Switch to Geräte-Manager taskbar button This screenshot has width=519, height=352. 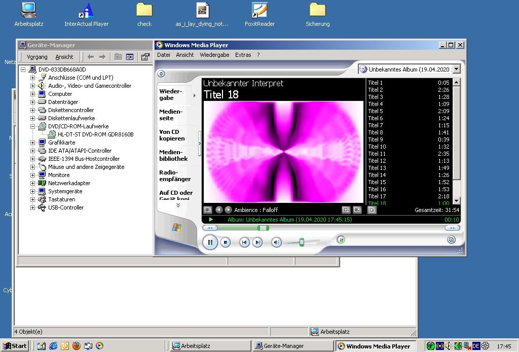[x=292, y=346]
